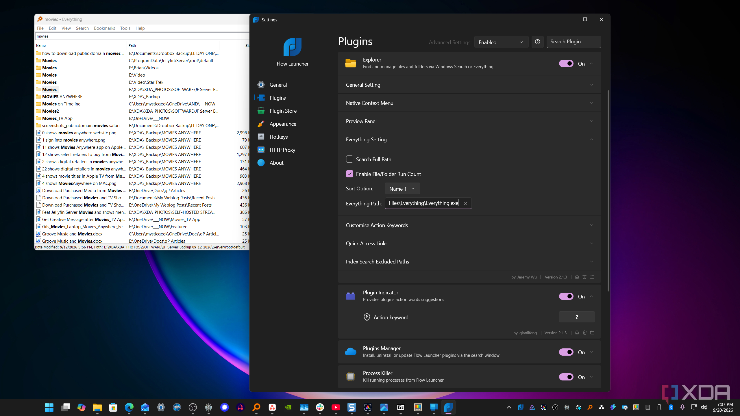
Task: Collapse the Everything Setting section
Action: 469,139
